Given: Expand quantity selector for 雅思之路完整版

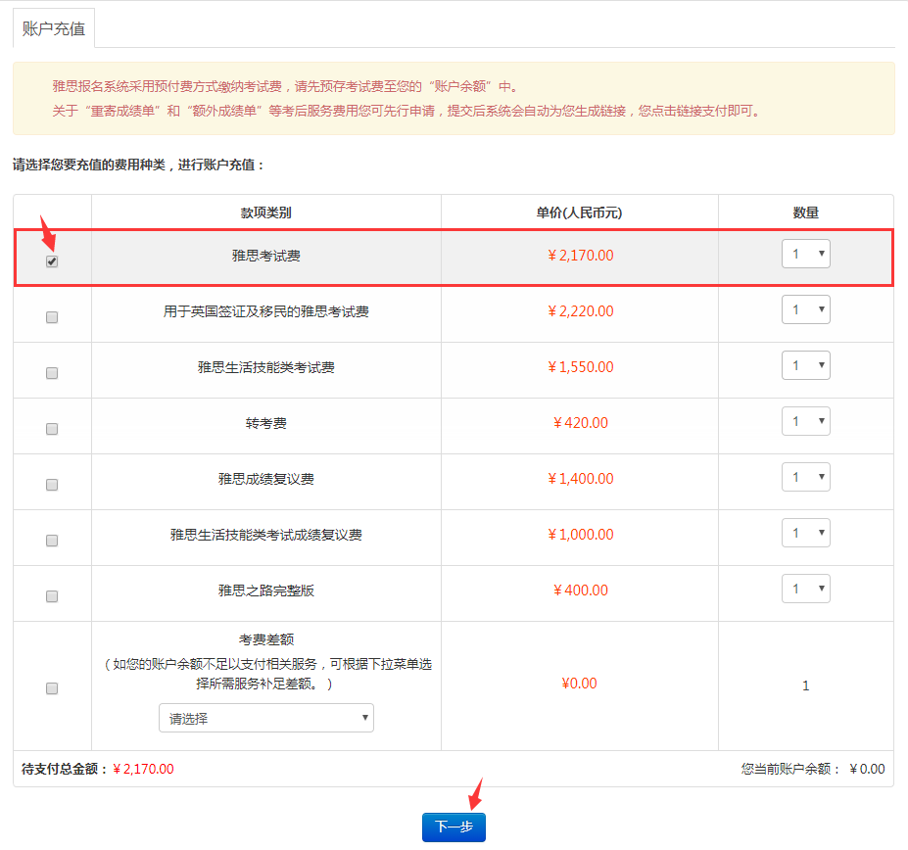Looking at the screenshot, I should 805,588.
